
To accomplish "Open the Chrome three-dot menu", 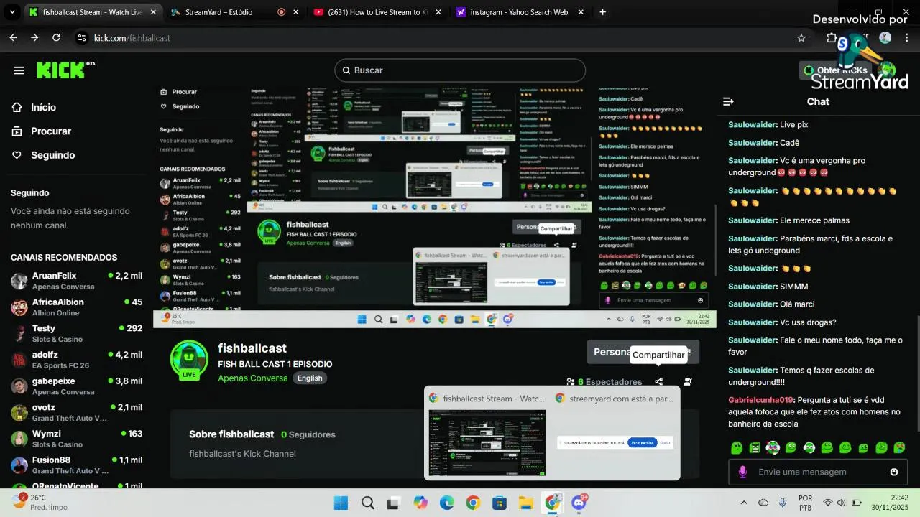I will click(906, 38).
